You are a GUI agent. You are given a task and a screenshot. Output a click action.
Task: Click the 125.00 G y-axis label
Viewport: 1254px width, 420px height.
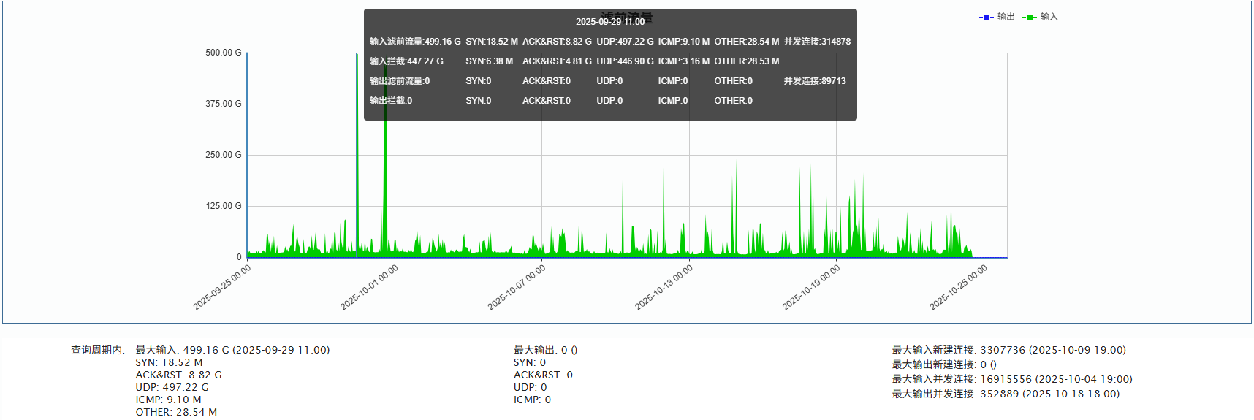tap(223, 206)
